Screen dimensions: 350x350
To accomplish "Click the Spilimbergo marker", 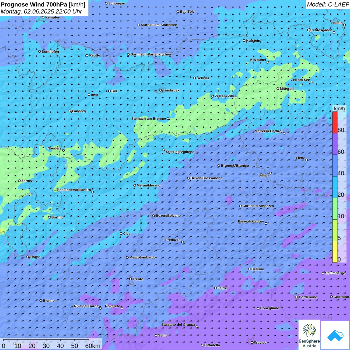I will (323, 273).
